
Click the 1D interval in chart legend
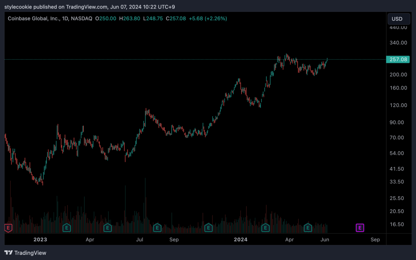(x=67, y=19)
